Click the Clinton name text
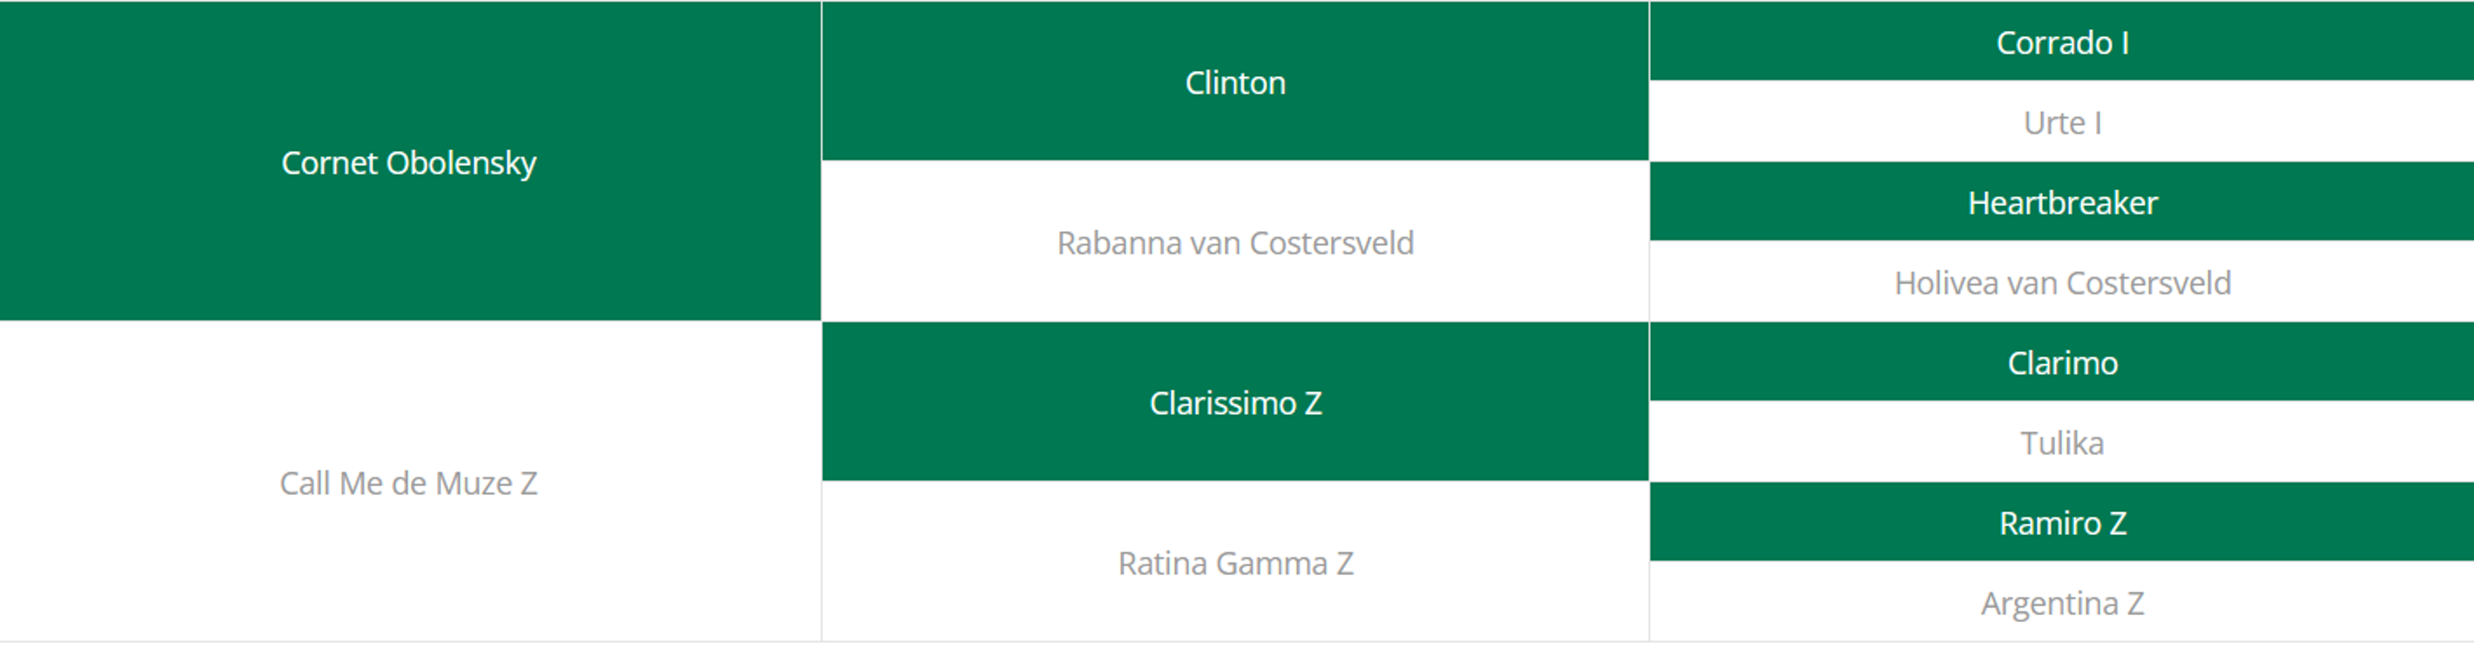The height and width of the screenshot is (646, 2474). 1235,83
